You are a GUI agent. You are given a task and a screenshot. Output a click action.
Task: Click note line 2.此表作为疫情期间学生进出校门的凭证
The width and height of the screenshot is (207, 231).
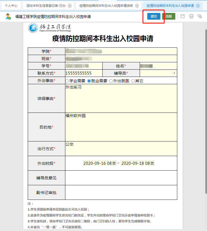pyautogui.click(x=91, y=215)
